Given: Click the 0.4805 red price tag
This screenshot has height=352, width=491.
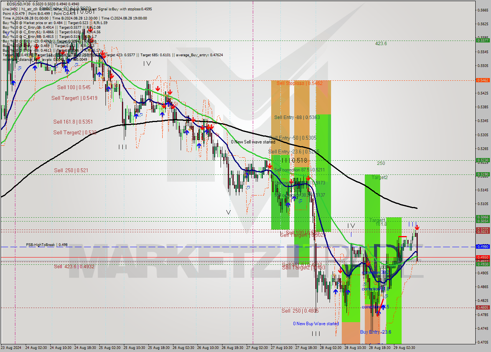Looking at the screenshot, I should [482, 307].
